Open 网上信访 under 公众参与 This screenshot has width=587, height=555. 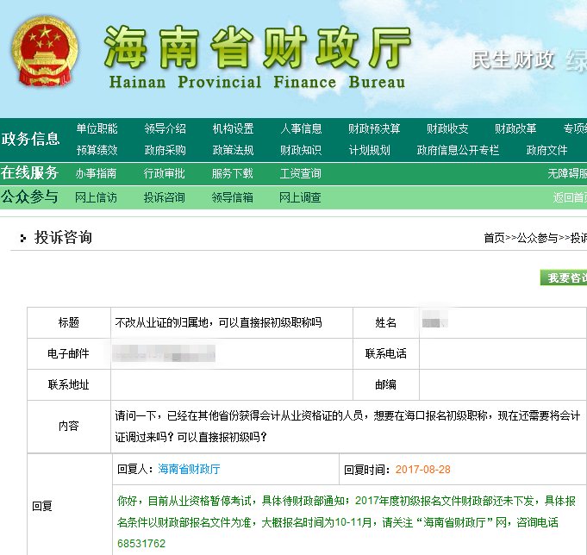coord(96,197)
